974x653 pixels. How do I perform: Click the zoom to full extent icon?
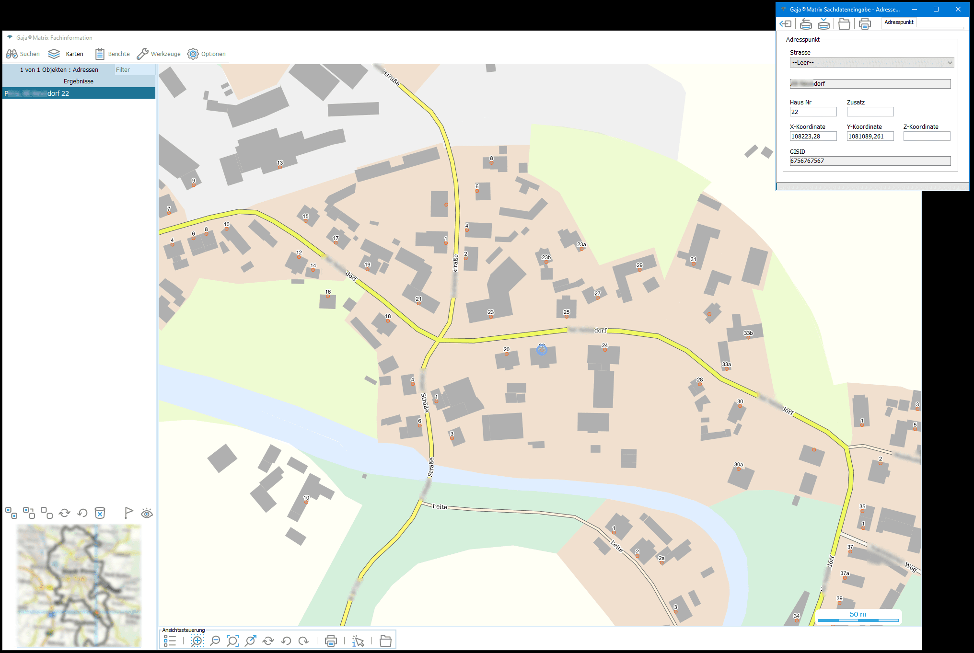232,641
